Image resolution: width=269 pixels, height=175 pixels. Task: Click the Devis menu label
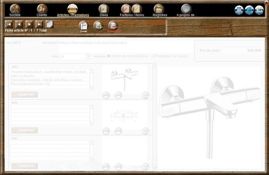[104, 15]
